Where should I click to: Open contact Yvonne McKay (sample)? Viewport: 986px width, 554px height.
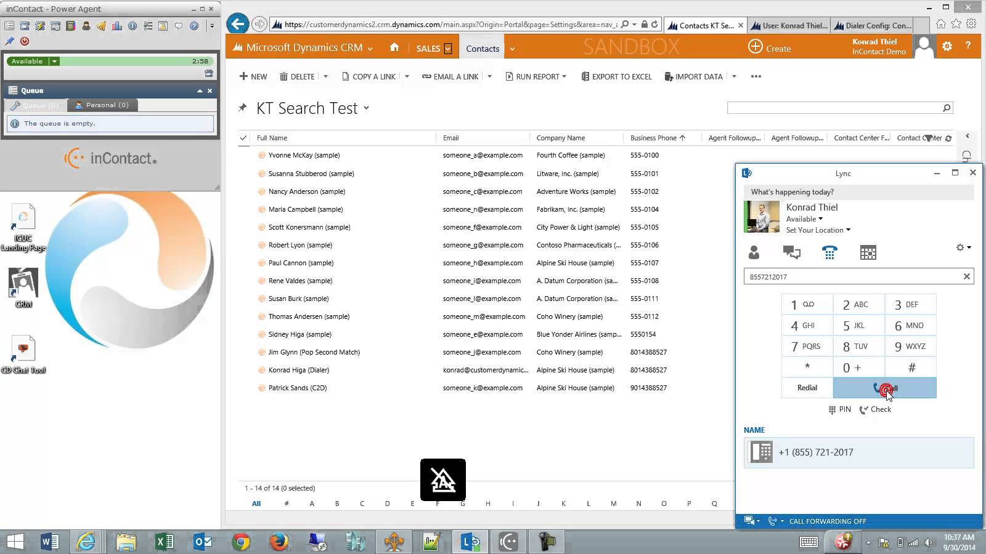(304, 155)
